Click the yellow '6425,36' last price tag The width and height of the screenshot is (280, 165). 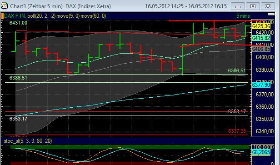click(x=261, y=26)
